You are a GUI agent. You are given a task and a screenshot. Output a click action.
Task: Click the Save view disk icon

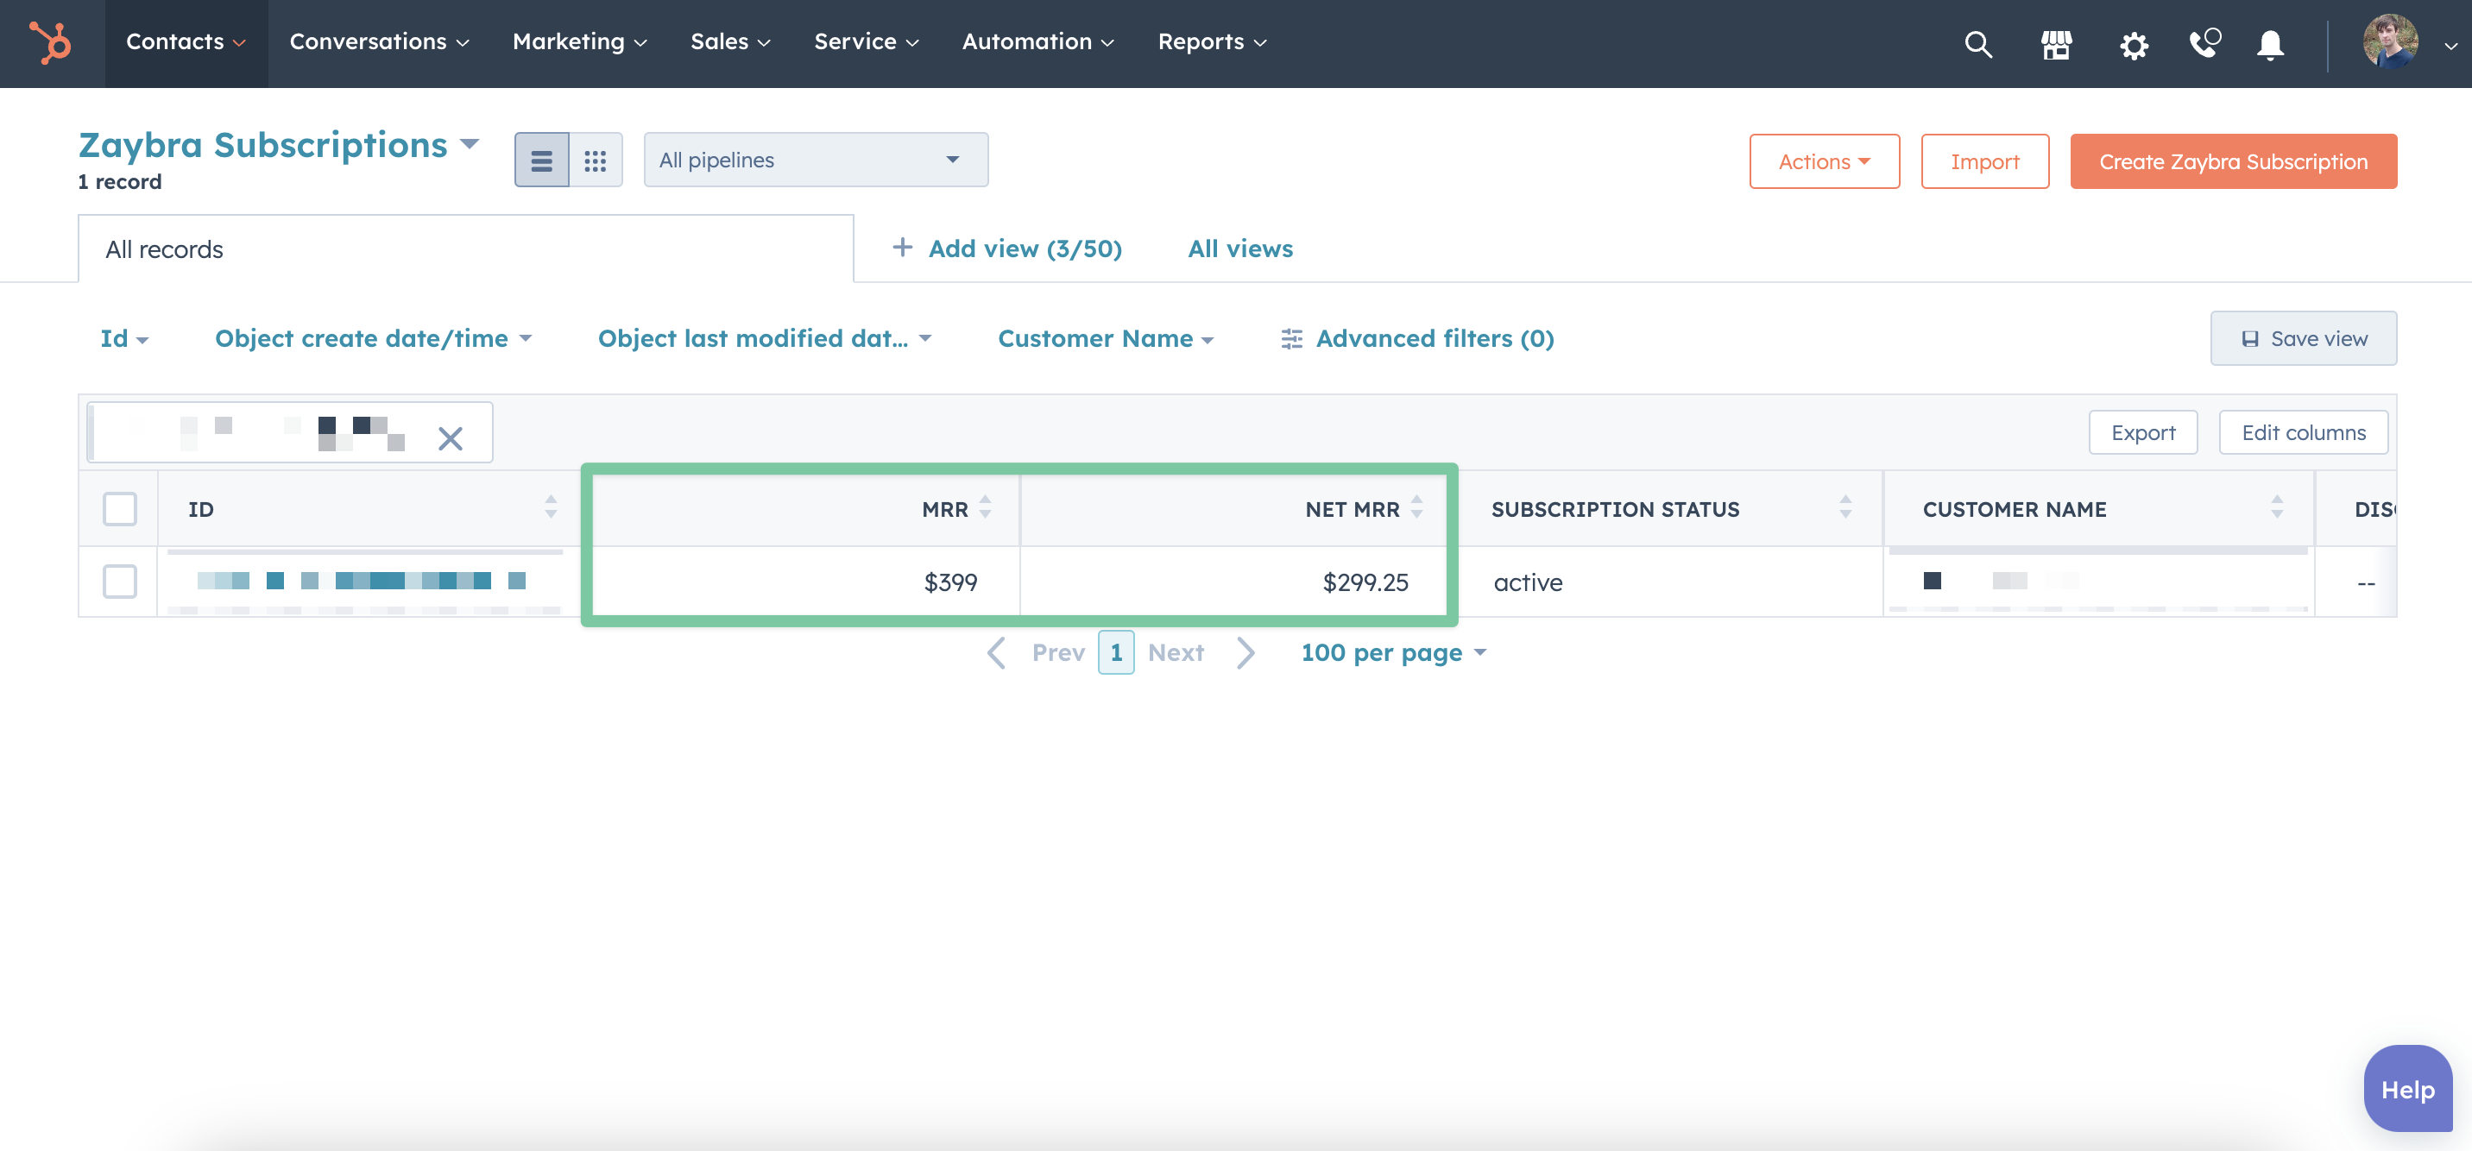click(2249, 338)
